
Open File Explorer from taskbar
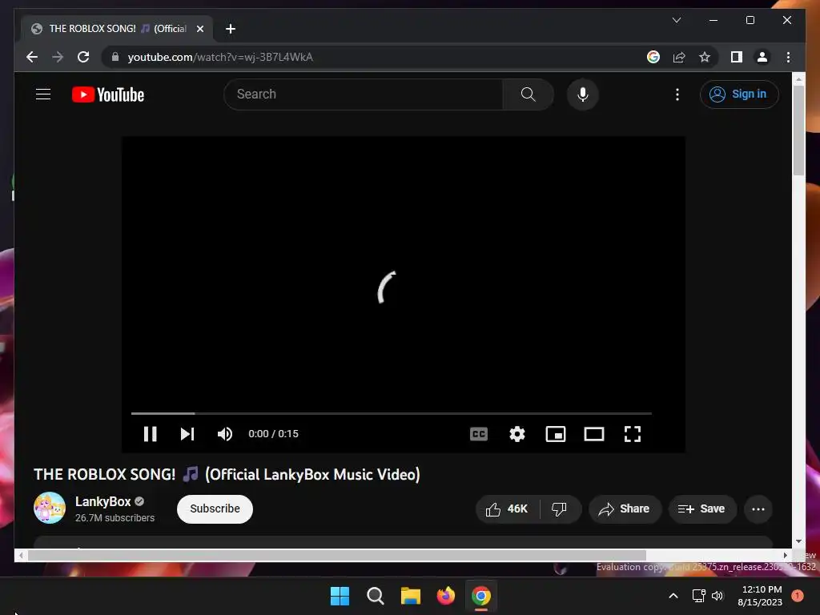tap(411, 596)
